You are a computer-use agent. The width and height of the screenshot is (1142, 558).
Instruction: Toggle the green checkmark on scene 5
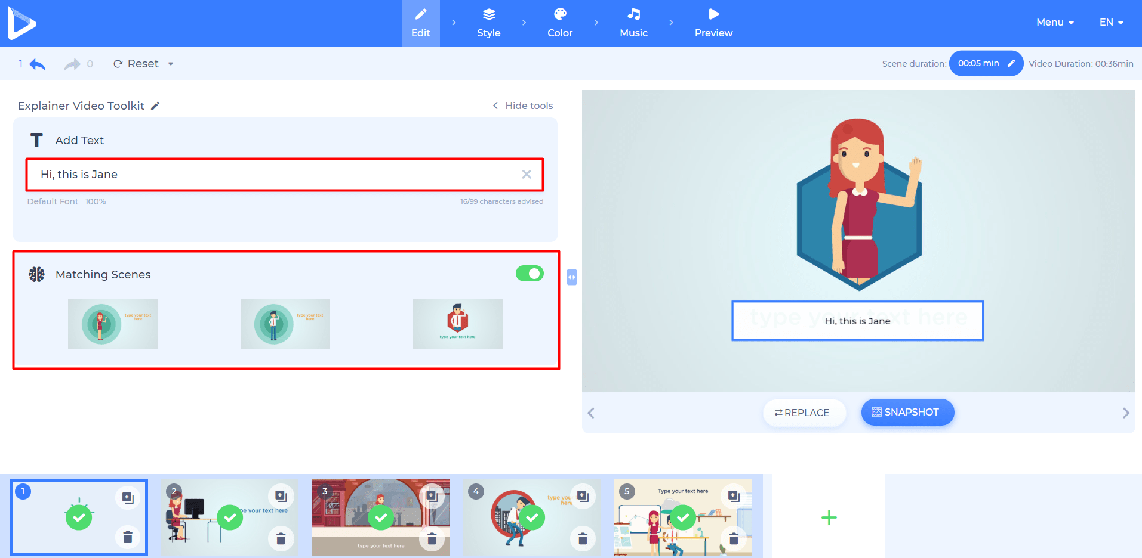tap(682, 517)
